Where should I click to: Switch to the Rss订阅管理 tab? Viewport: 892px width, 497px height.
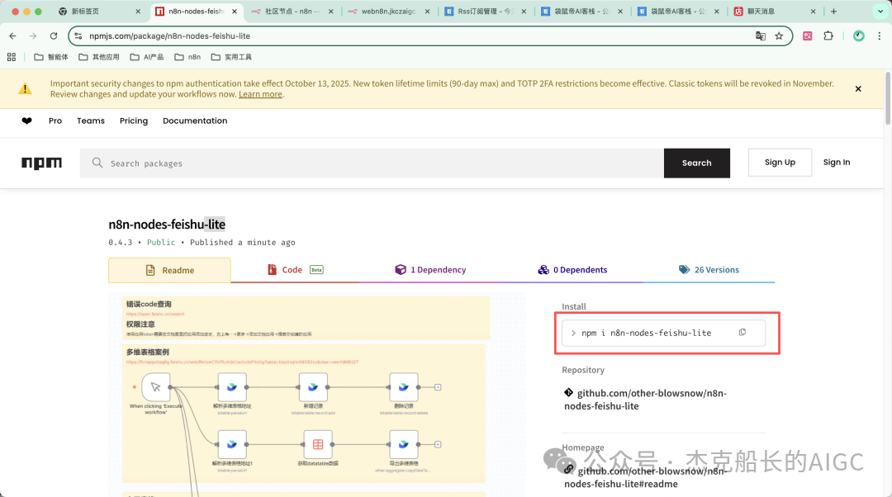point(486,12)
